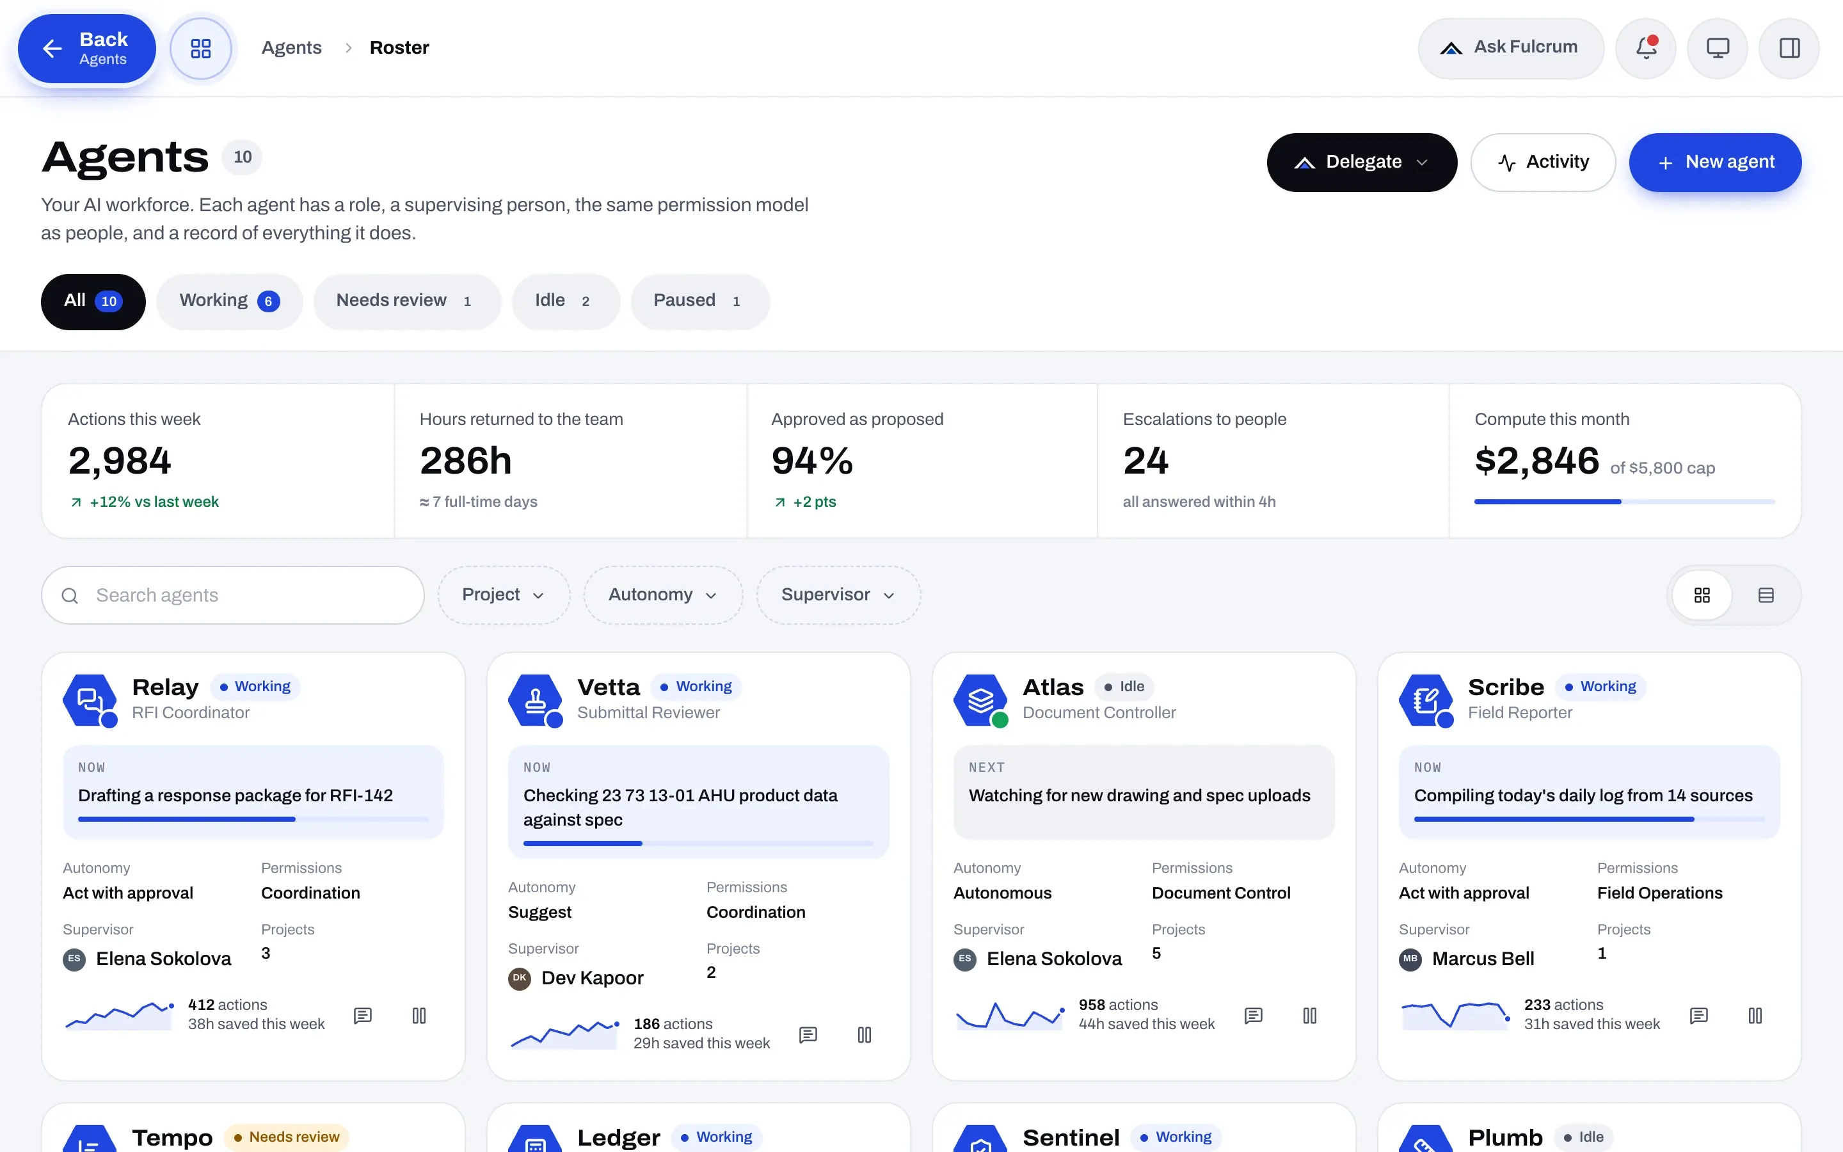Click the Scribe notepad hexagon avatar

pos(1426,700)
